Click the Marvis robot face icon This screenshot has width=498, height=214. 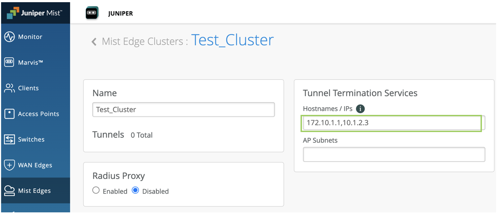click(x=9, y=62)
